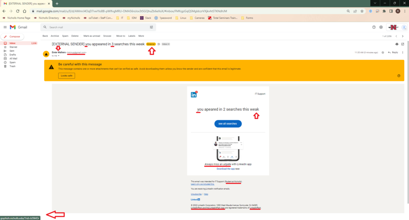Open More actions menu
The image size is (409, 220).
click(141, 36)
